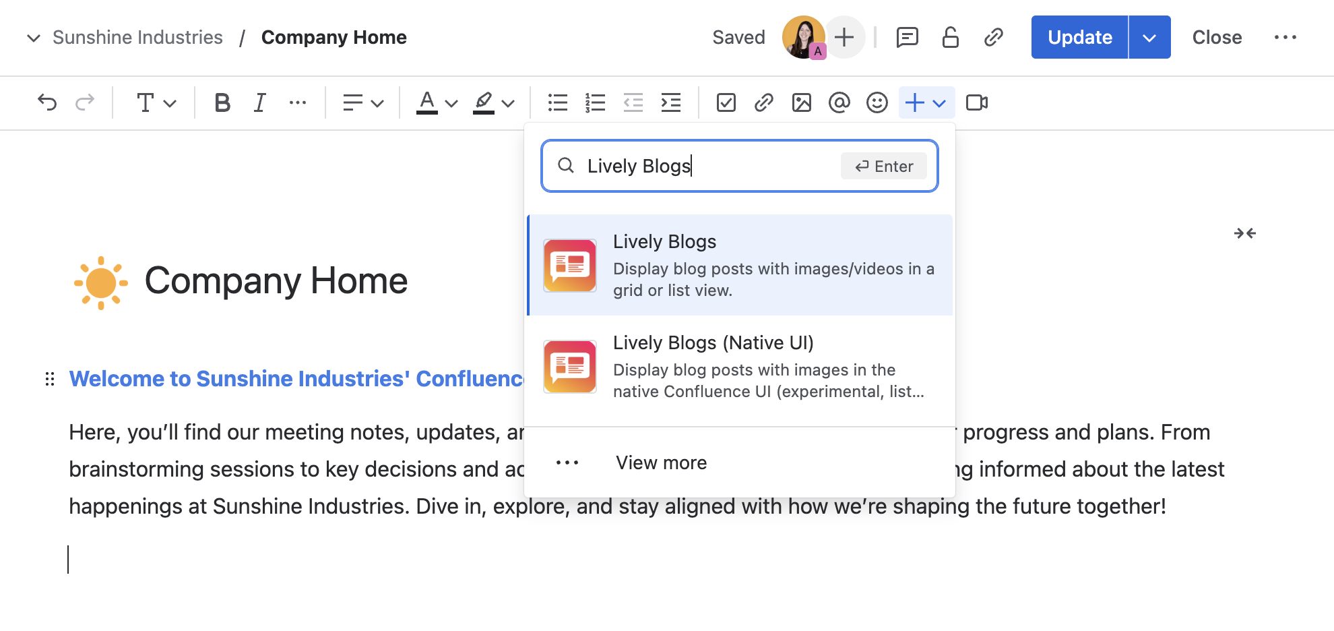
Task: Expand the Update button's dropdown arrow
Action: pos(1149,37)
